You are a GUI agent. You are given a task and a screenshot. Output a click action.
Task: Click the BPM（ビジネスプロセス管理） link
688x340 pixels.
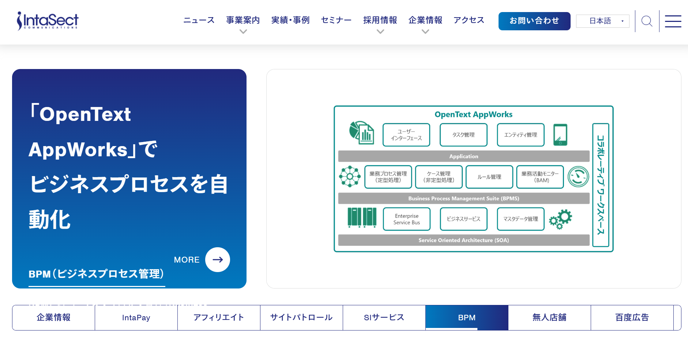[97, 274]
